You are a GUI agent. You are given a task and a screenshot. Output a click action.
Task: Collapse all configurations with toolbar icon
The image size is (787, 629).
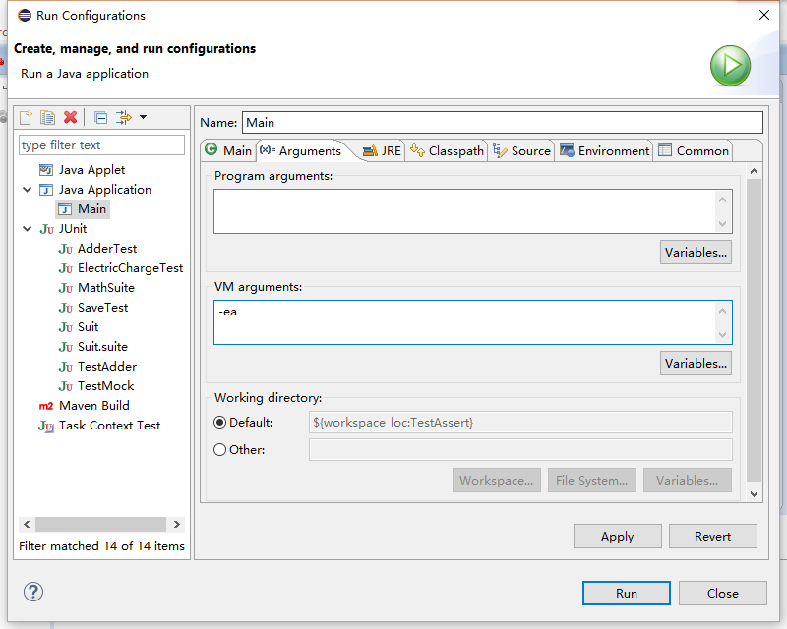101,117
